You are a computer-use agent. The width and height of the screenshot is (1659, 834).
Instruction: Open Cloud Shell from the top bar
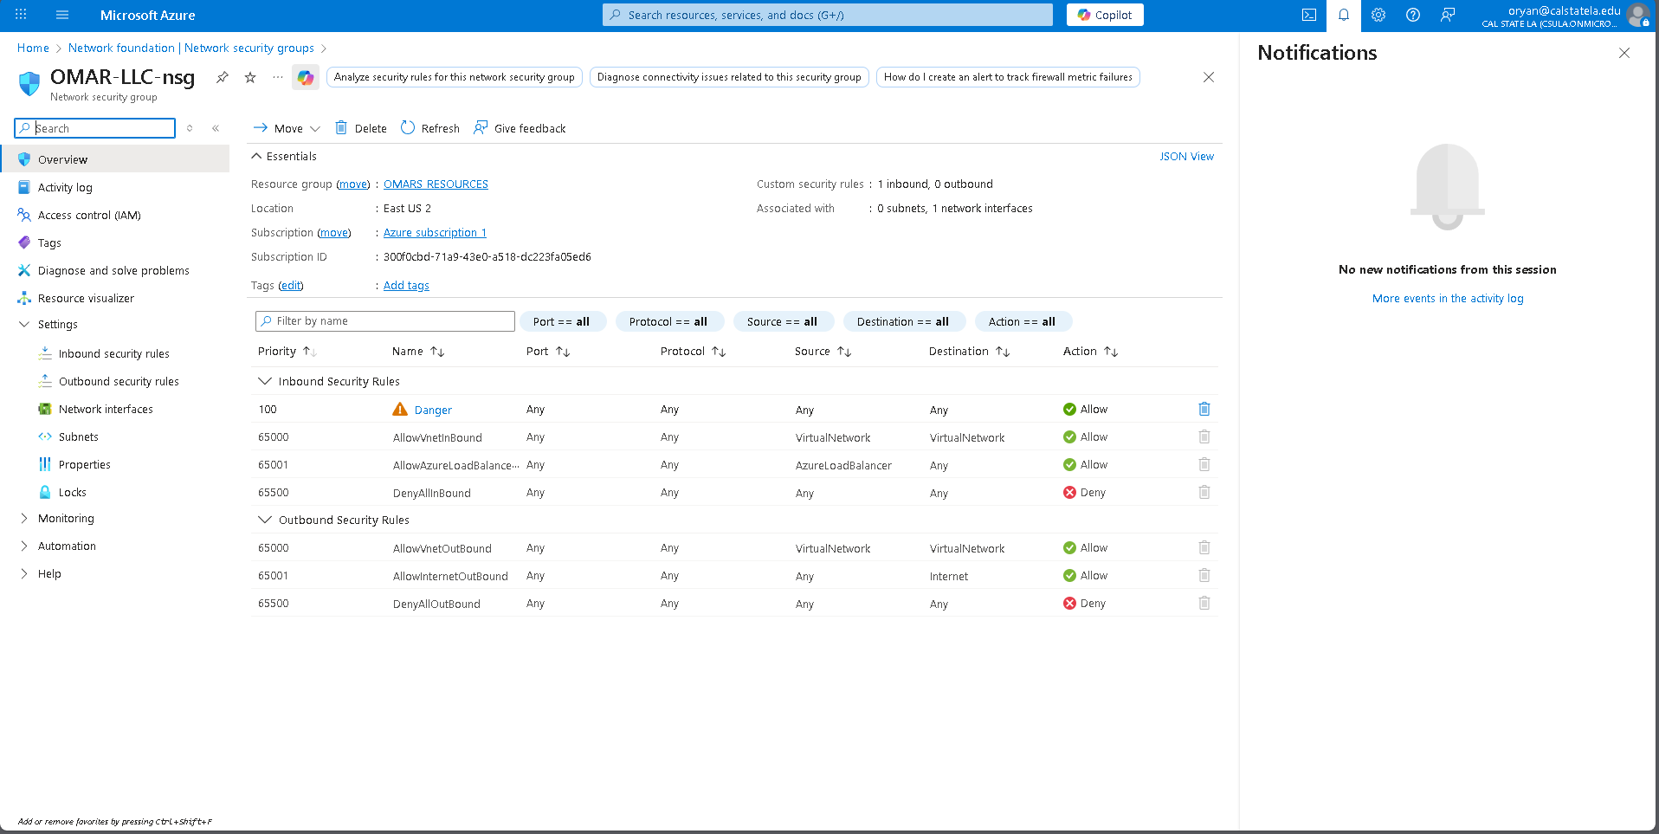click(1309, 15)
